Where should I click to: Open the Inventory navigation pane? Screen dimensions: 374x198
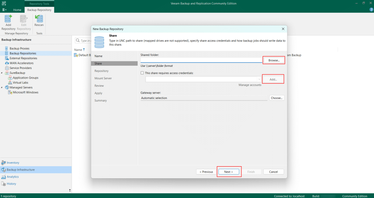click(13, 163)
